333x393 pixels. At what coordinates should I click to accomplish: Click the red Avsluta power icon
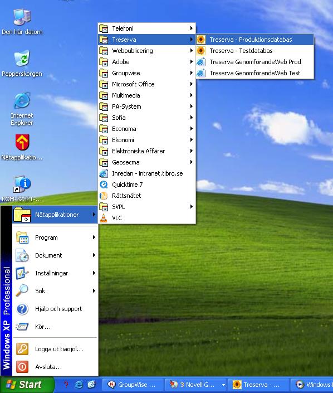pyautogui.click(x=22, y=367)
